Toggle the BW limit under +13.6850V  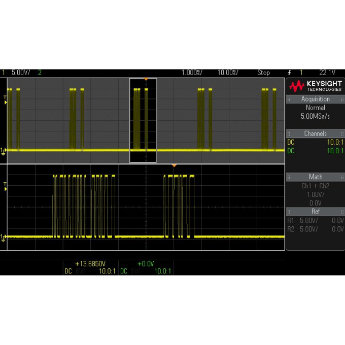(80, 271)
